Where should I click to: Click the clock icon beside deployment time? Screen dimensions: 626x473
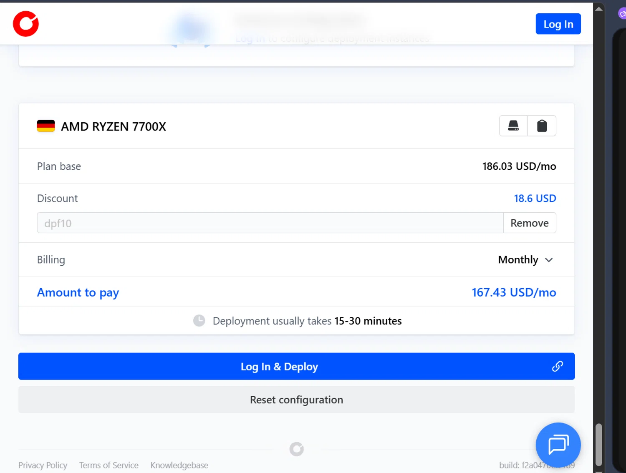pos(199,321)
